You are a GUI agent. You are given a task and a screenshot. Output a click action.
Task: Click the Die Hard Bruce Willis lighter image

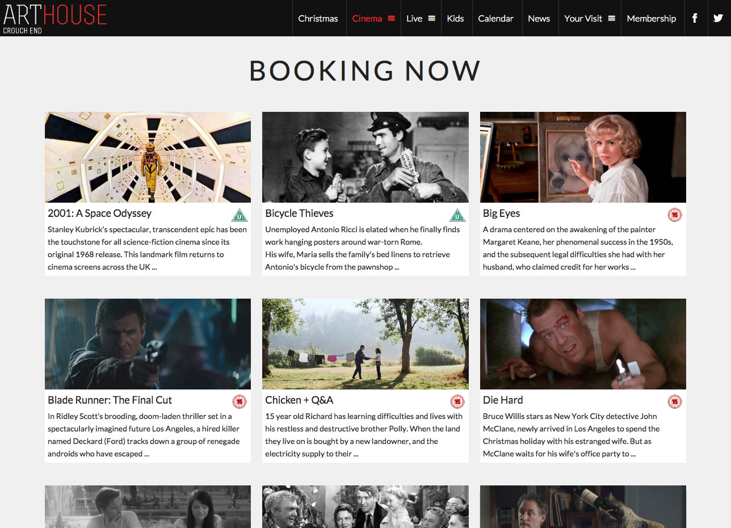pos(583,344)
